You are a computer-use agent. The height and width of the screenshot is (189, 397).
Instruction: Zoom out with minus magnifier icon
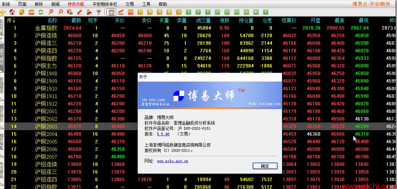(60, 12)
